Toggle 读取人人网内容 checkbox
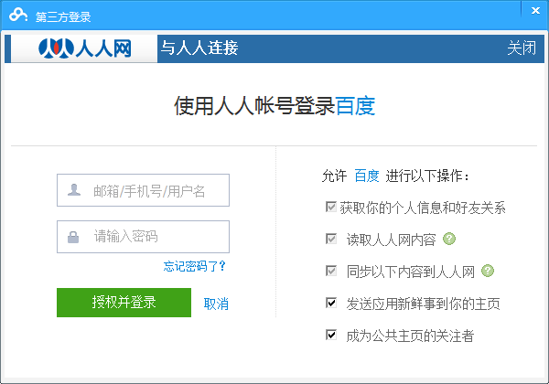Screen dimensions: 549x384 pyautogui.click(x=331, y=239)
